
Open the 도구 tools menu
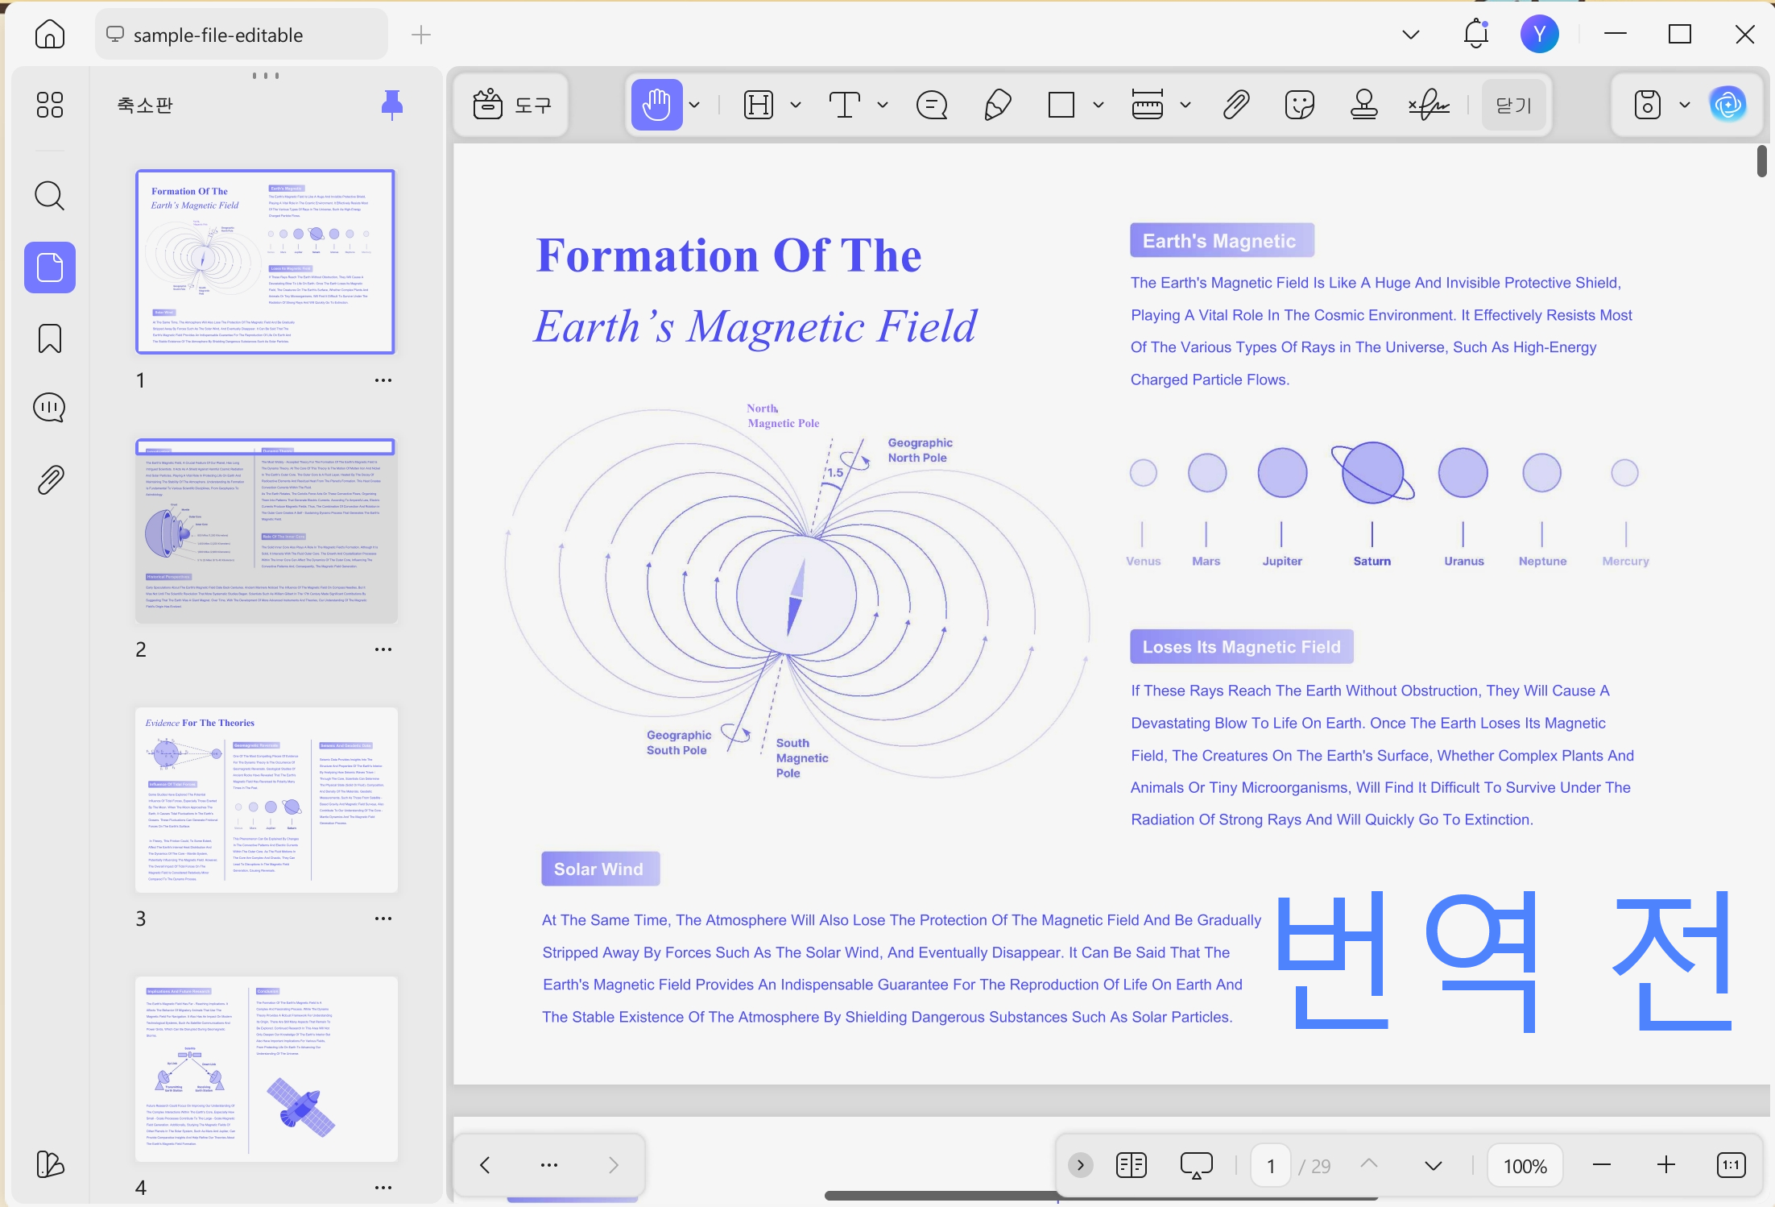pyautogui.click(x=512, y=105)
